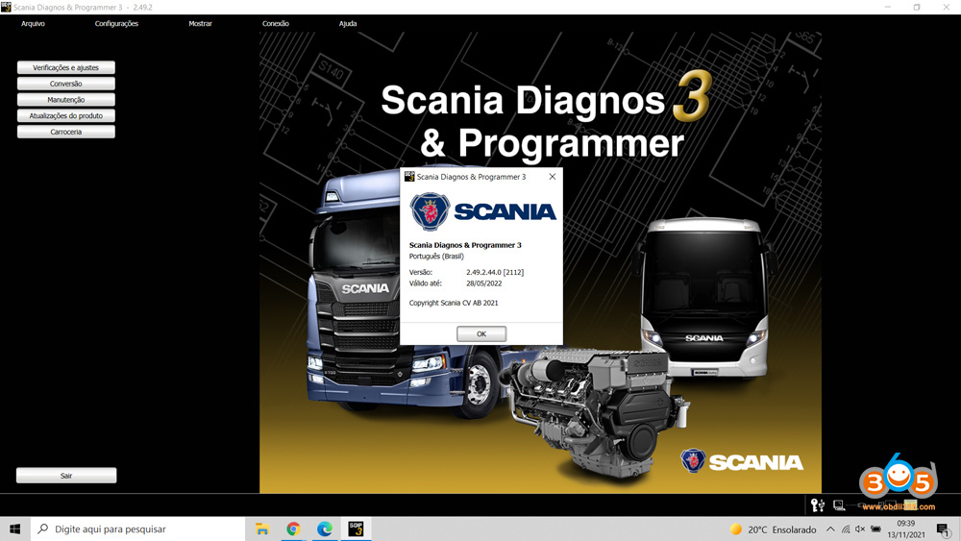Click the USB key license status icon
Screen dimensions: 961x541
[x=817, y=505]
